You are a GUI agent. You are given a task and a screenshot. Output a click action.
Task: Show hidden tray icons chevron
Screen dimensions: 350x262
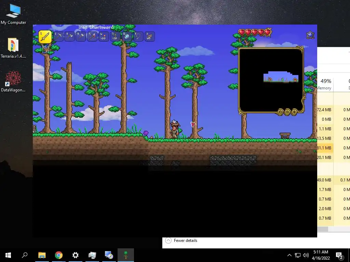tap(289, 255)
